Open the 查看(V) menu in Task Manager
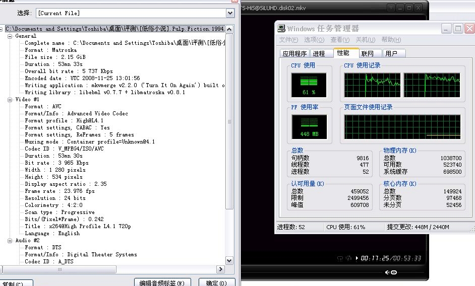Screen dimensions: 475x286 (340, 40)
